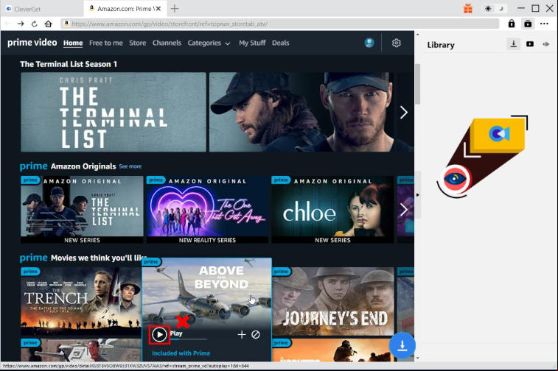This screenshot has width=558, height=371.
Task: Open the Channels section
Action: (167, 43)
